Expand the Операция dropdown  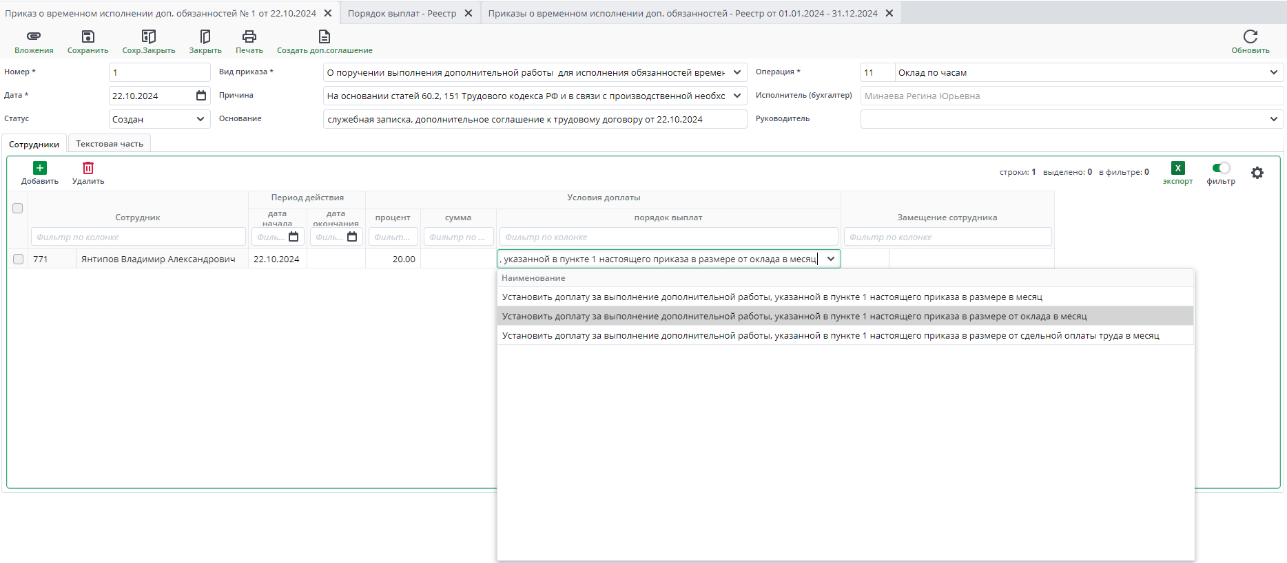point(1273,72)
